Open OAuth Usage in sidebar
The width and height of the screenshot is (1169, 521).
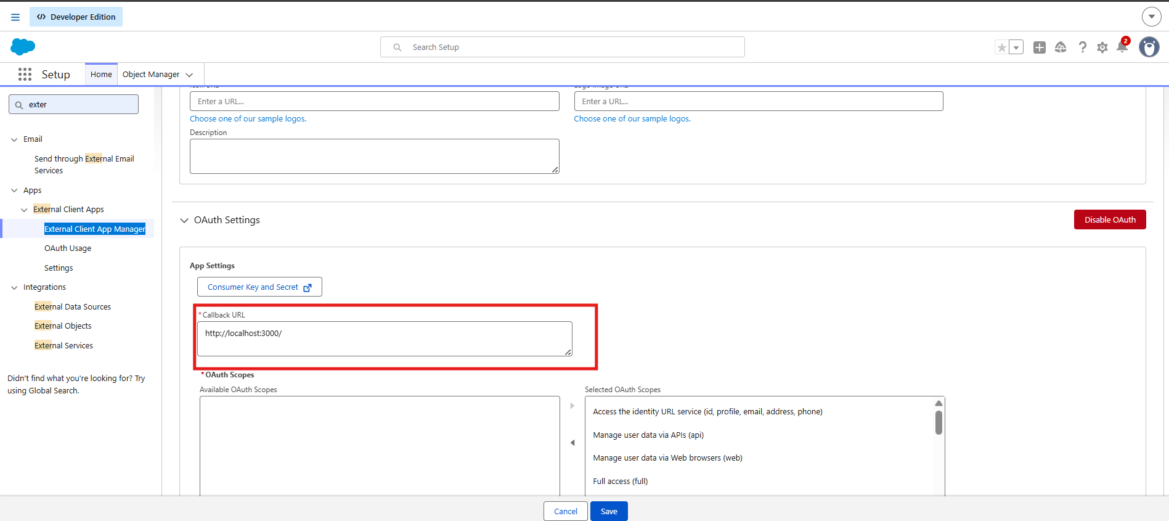click(68, 248)
